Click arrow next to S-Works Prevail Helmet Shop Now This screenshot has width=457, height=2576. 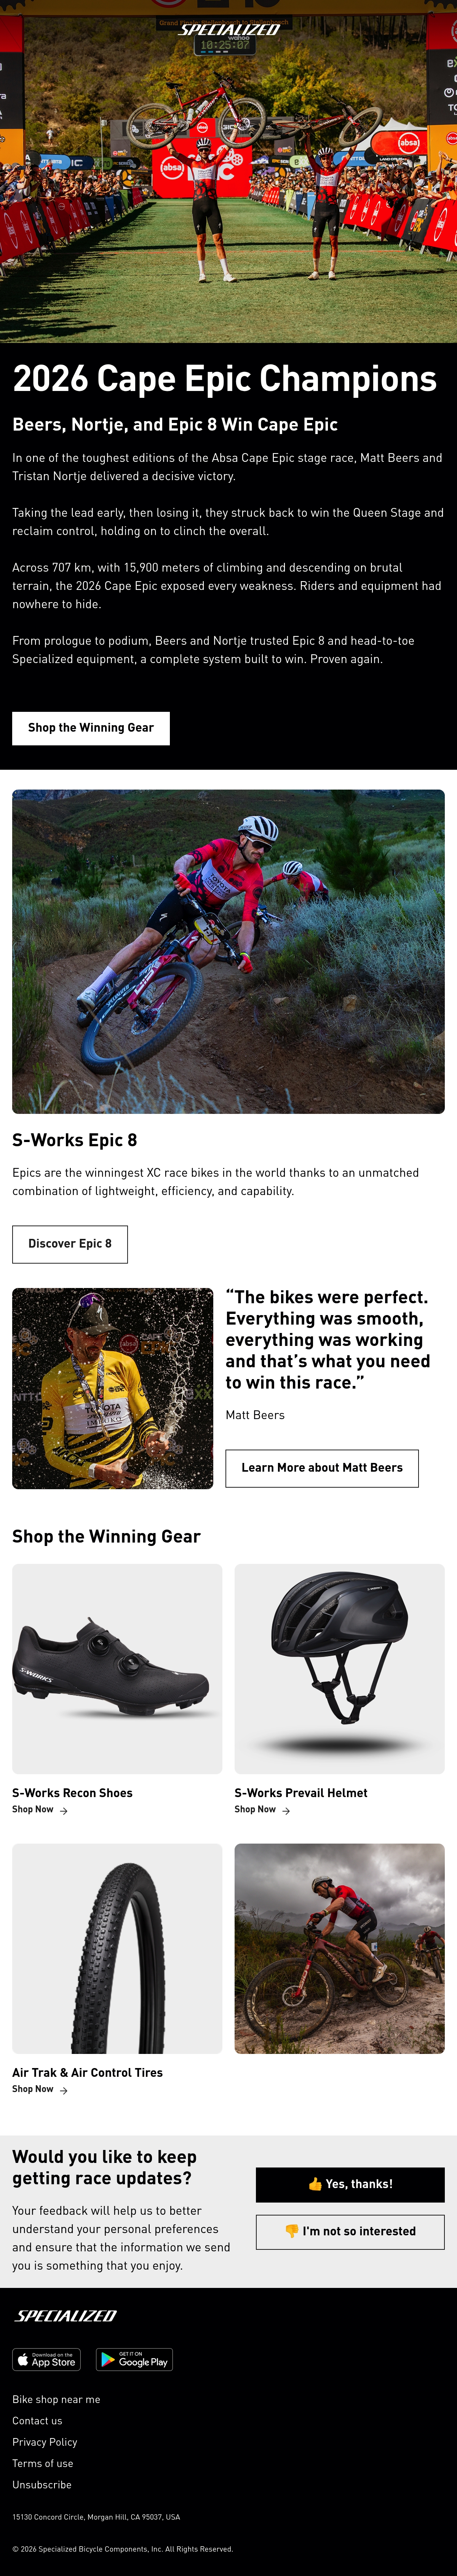coord(286,1811)
